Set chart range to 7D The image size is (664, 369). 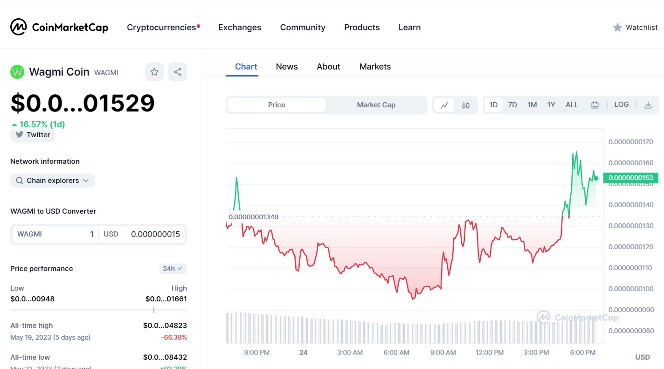512,105
